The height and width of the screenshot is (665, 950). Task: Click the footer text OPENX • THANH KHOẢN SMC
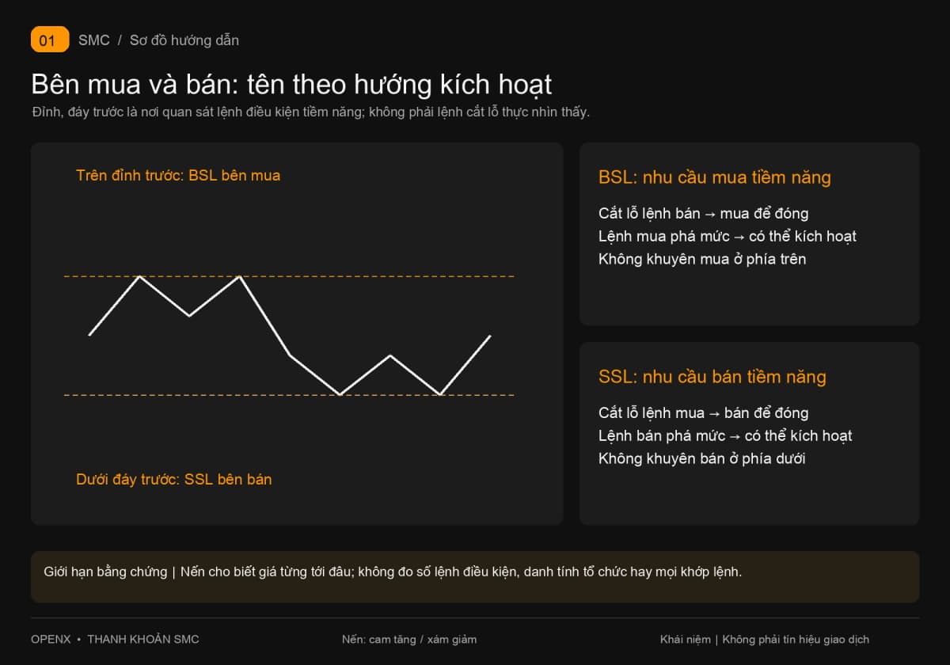tap(115, 639)
